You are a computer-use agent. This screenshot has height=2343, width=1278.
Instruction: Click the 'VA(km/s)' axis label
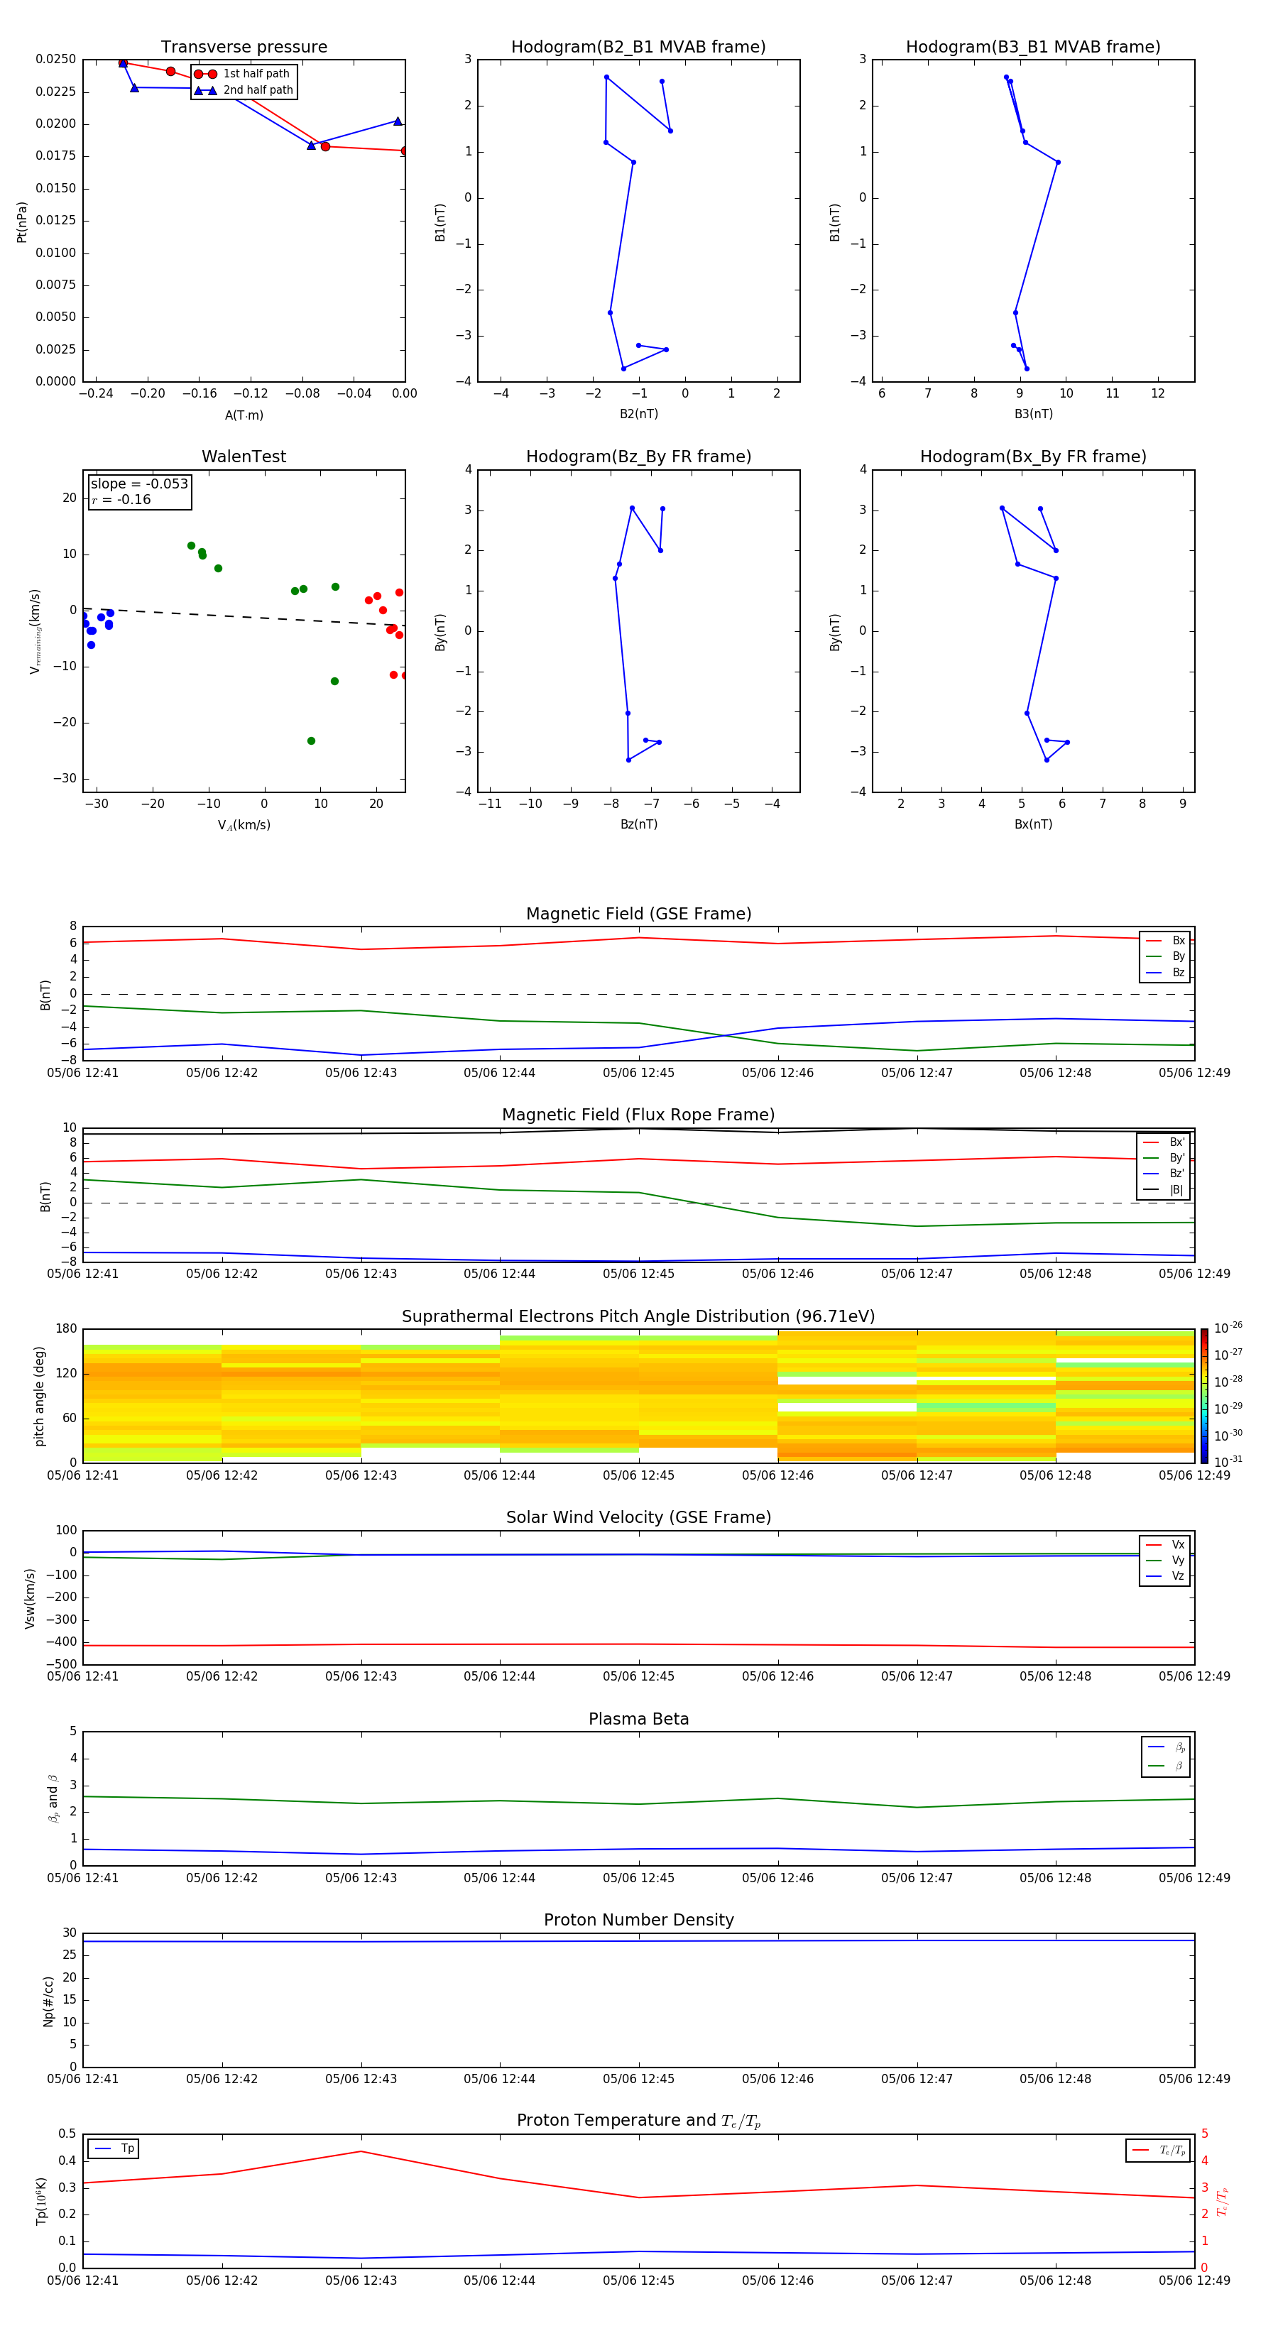pyautogui.click(x=244, y=825)
